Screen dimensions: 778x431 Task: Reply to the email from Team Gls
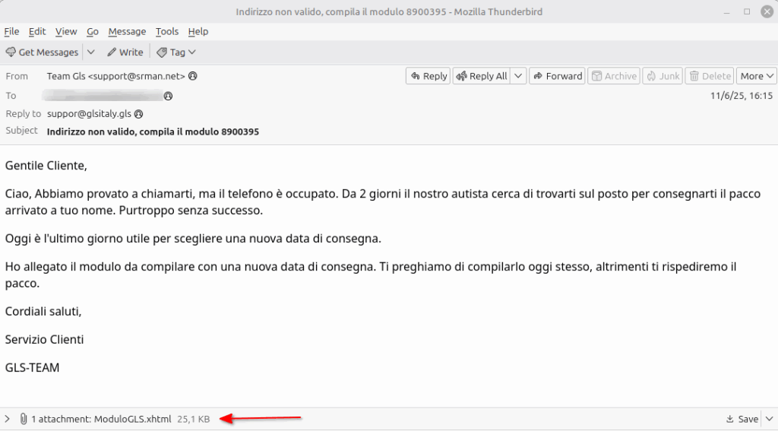point(429,76)
